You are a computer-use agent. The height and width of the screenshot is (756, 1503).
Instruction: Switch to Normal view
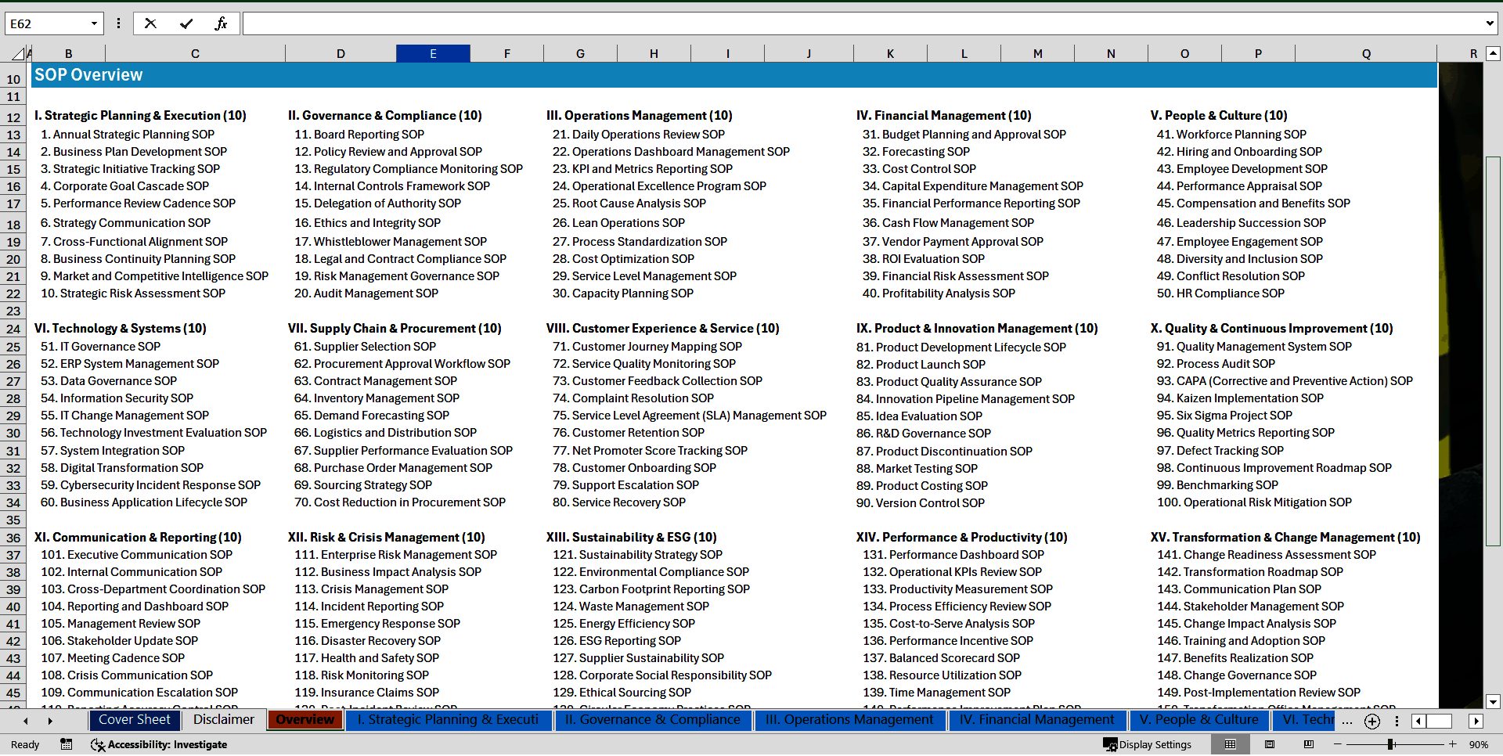[1230, 744]
